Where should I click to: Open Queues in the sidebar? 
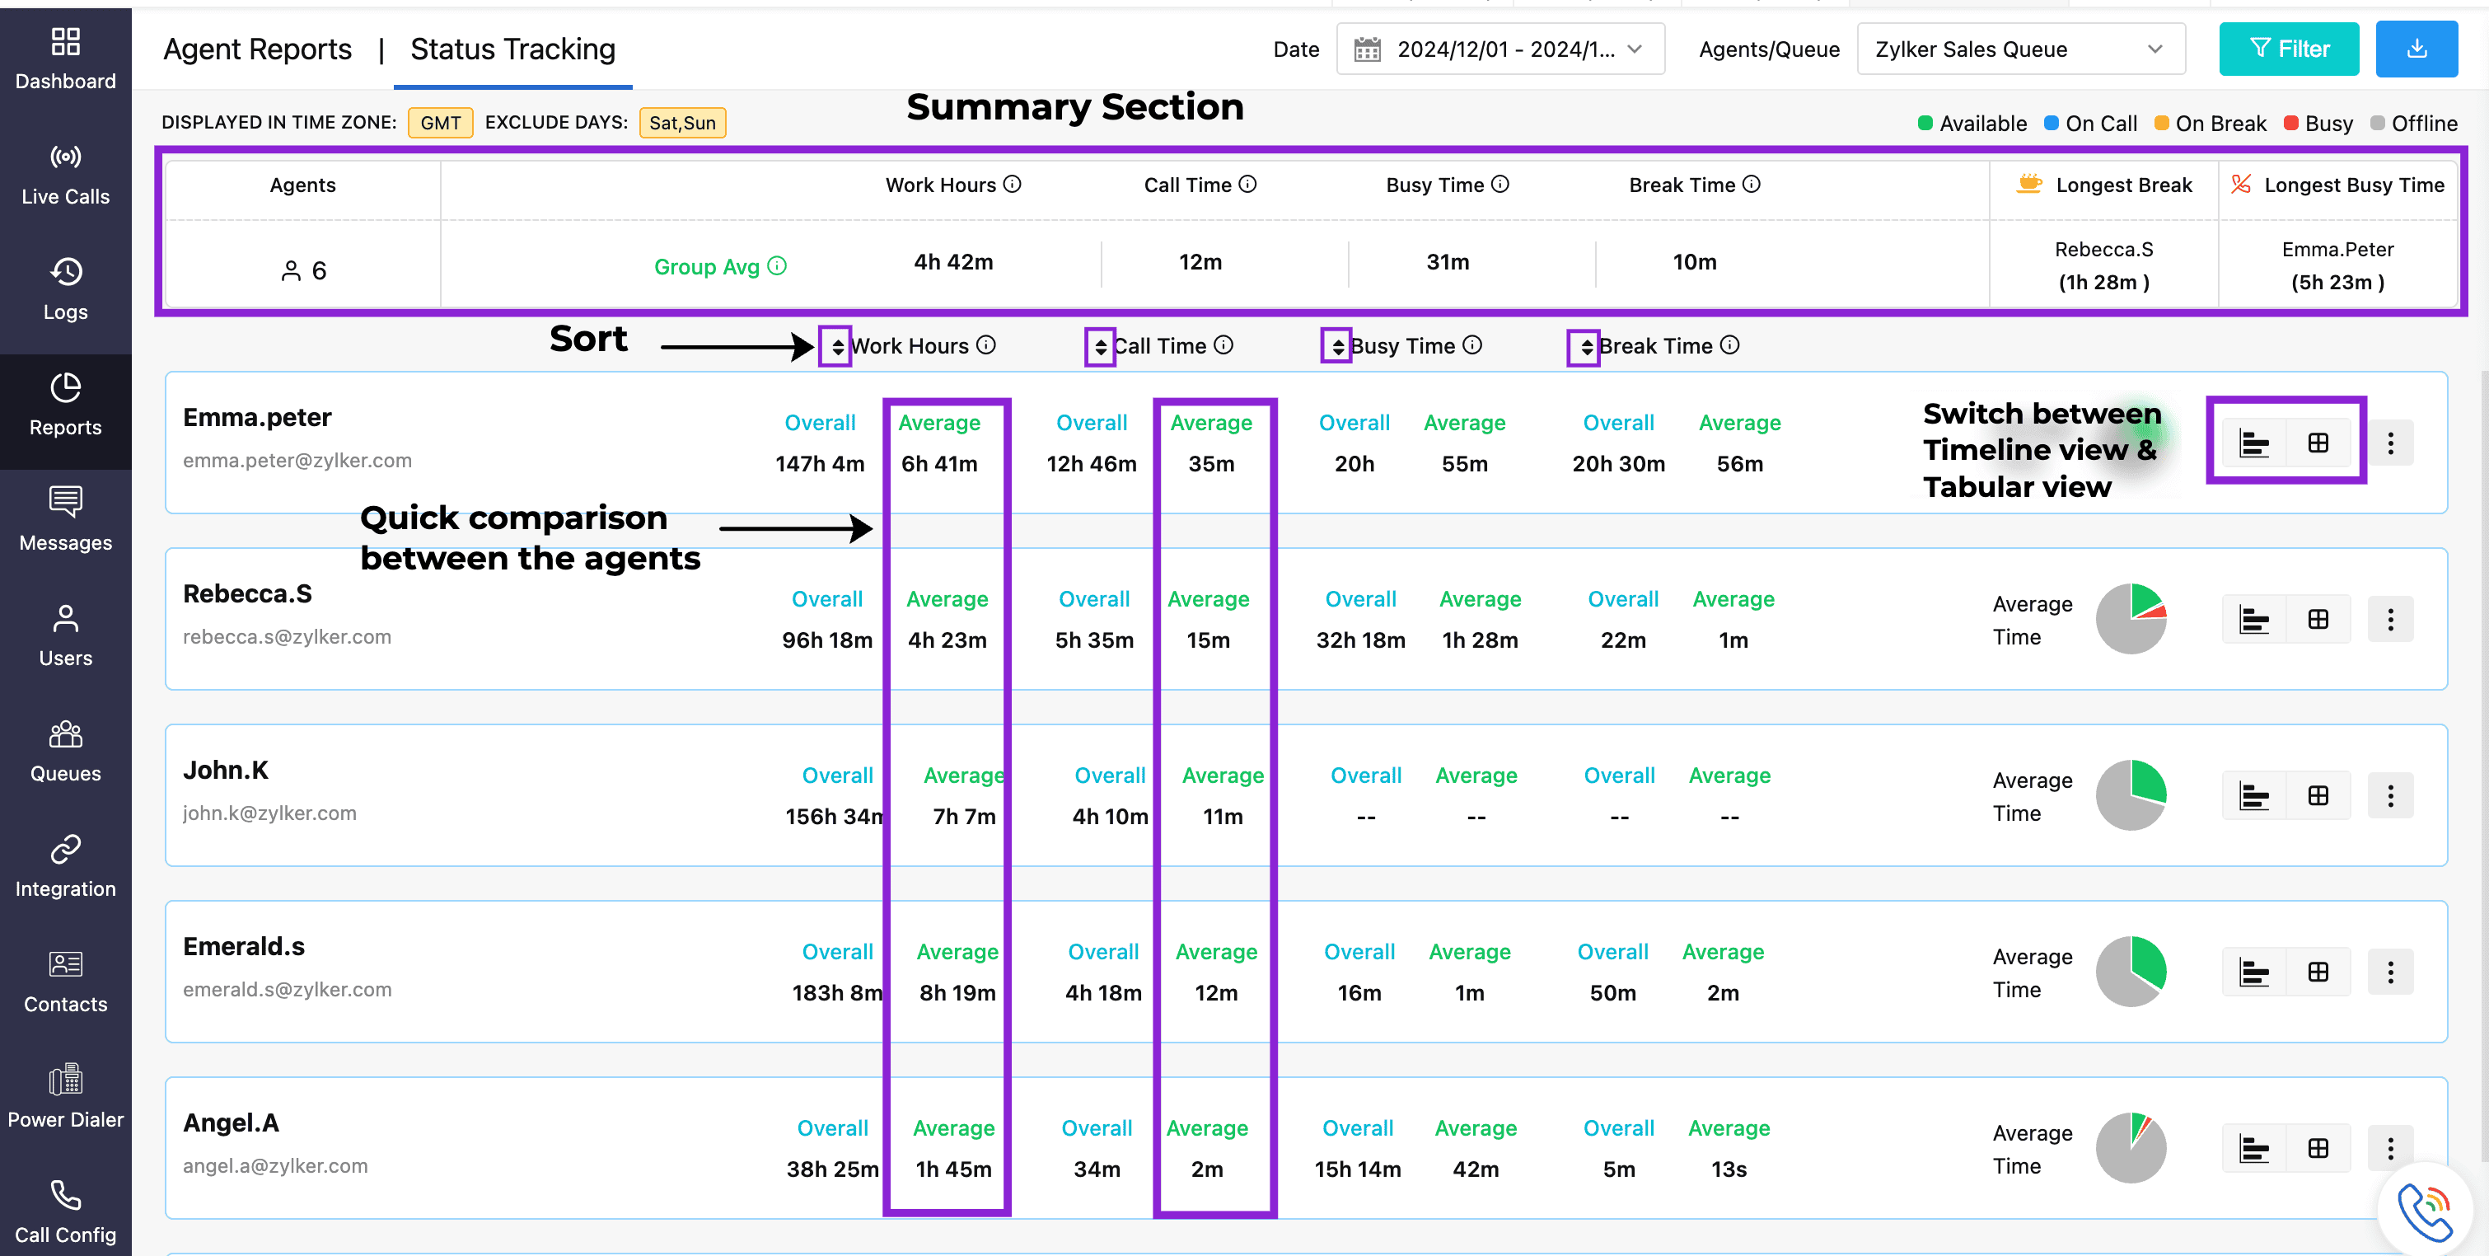point(65,752)
